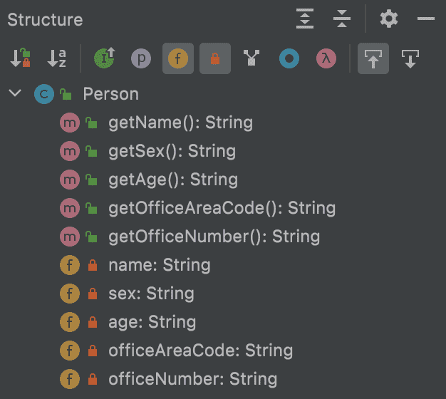Viewport: 446px width, 399px height.
Task: Toggle the Show Fields filter
Action: [x=177, y=59]
